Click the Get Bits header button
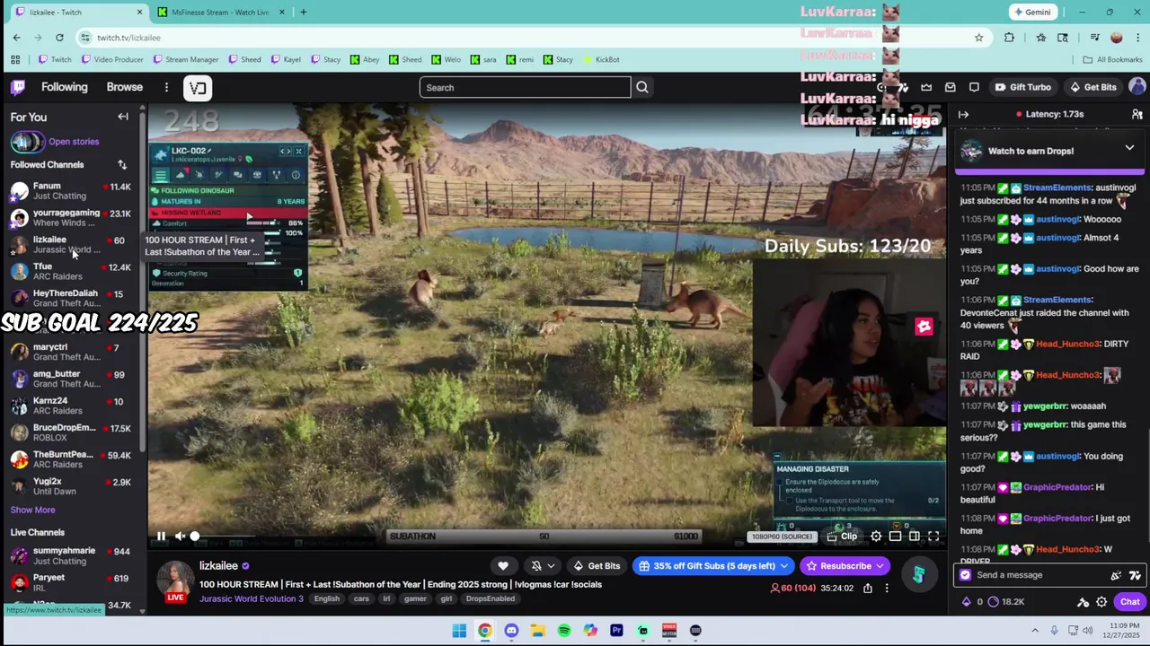Viewport: 1150px width, 646px height. tap(1092, 87)
